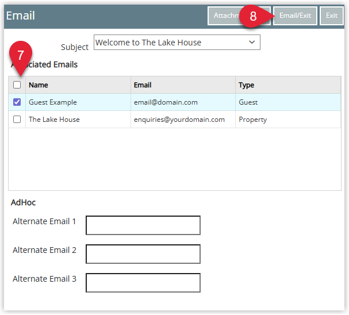Uncheck the Guest Example row checkbox

pyautogui.click(x=17, y=102)
